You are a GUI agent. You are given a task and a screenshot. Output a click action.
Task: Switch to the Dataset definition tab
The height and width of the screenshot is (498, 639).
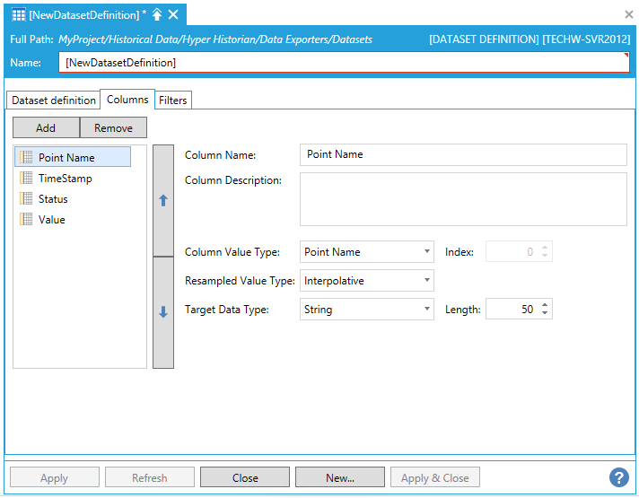[53, 100]
